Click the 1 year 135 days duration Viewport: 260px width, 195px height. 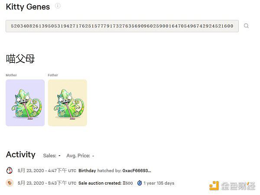coord(159,183)
